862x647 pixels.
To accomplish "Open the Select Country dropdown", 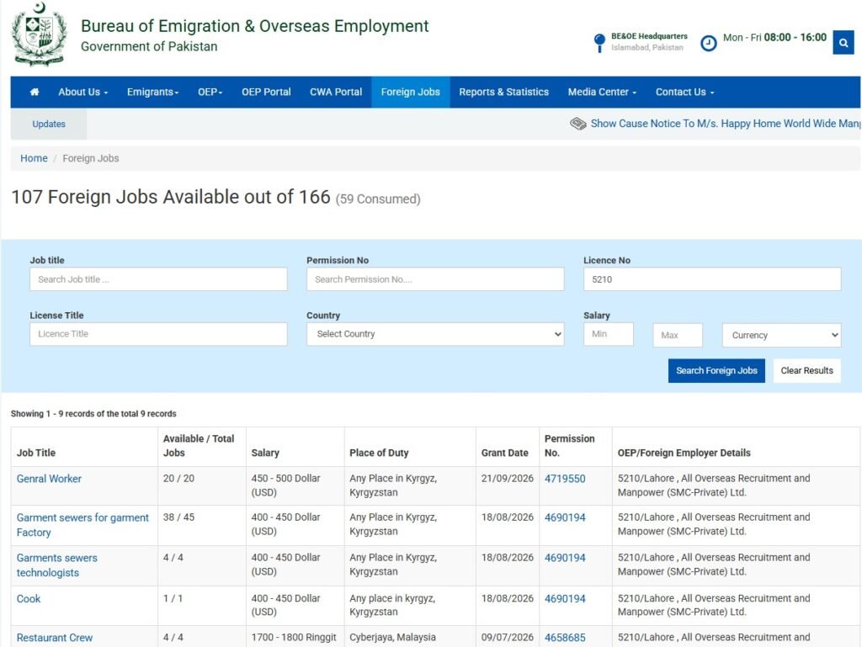I will [x=435, y=334].
